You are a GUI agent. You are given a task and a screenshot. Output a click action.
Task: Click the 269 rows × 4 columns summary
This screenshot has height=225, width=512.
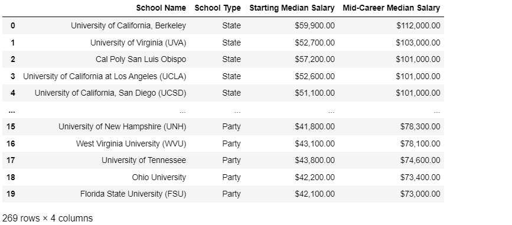point(47,218)
